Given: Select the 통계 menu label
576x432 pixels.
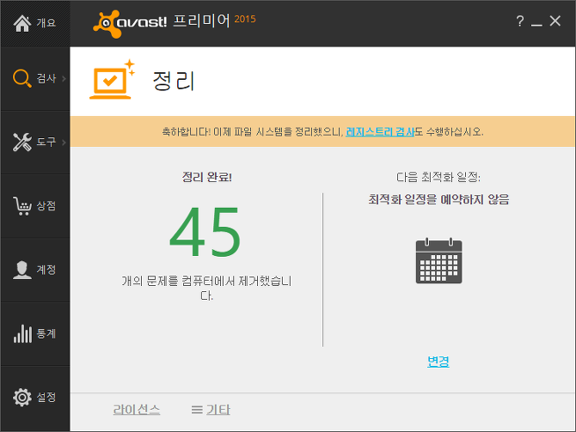Looking at the screenshot, I should pos(46,333).
